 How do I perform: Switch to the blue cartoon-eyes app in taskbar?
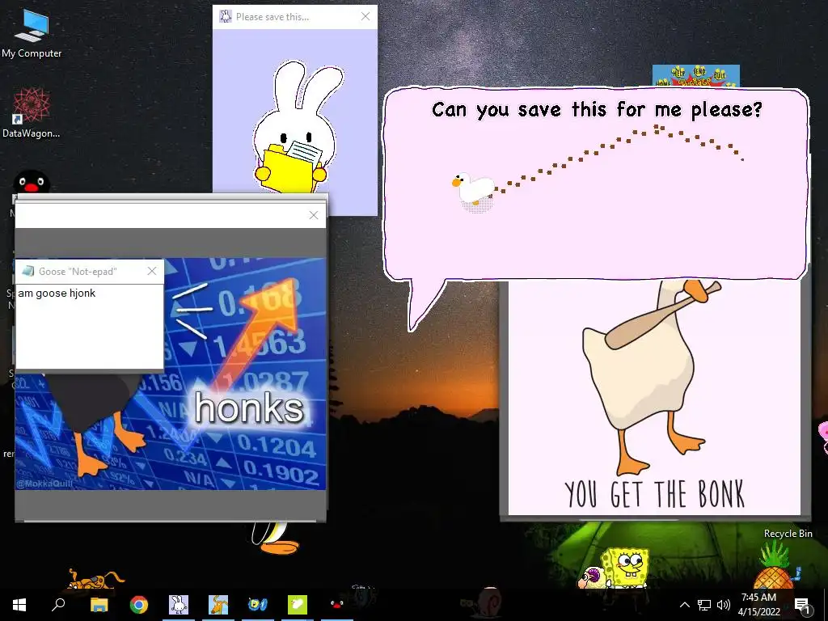(258, 605)
